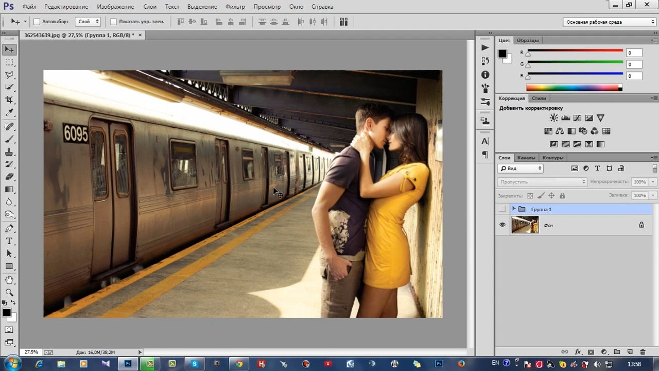This screenshot has width=659, height=371.
Task: Select the Blur tool
Action: tap(9, 202)
